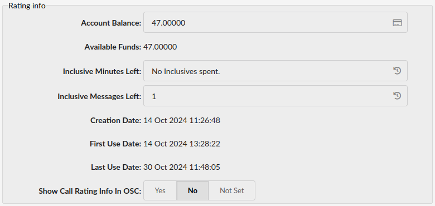Click the Inclusive Minutes Left label

[102, 71]
